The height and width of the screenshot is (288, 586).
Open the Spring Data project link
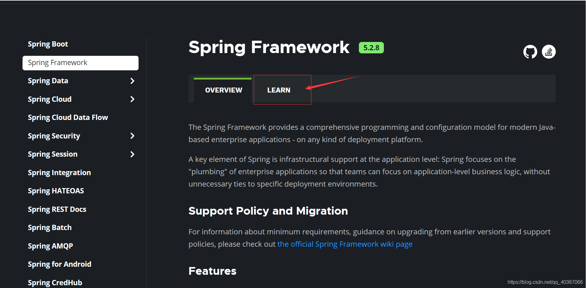[x=48, y=81]
